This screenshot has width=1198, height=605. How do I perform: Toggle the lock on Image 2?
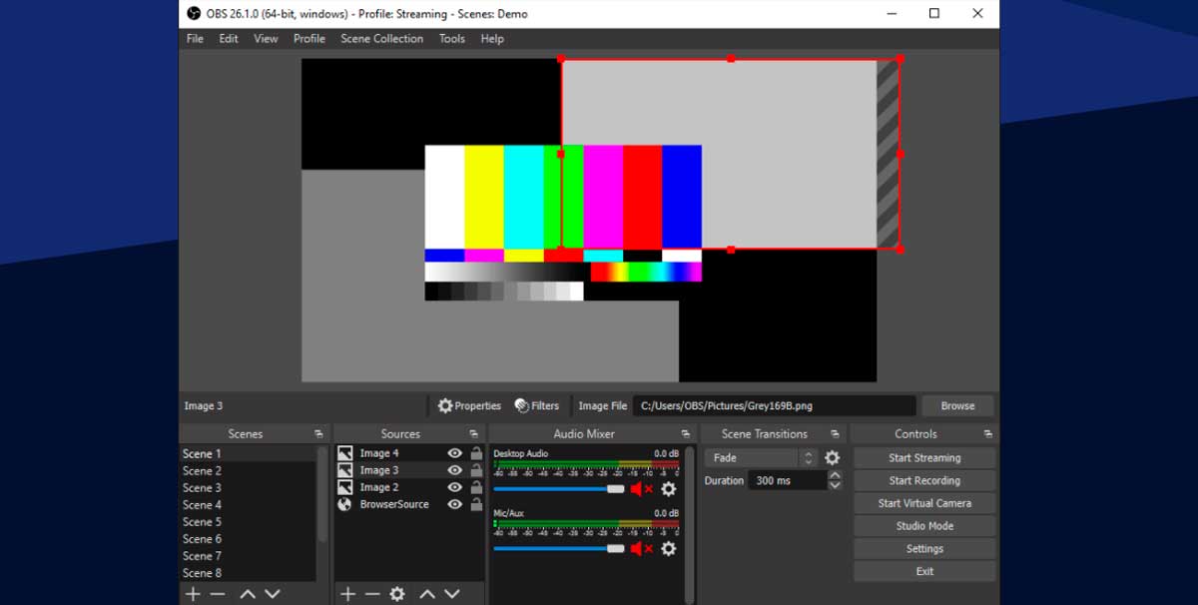point(476,487)
